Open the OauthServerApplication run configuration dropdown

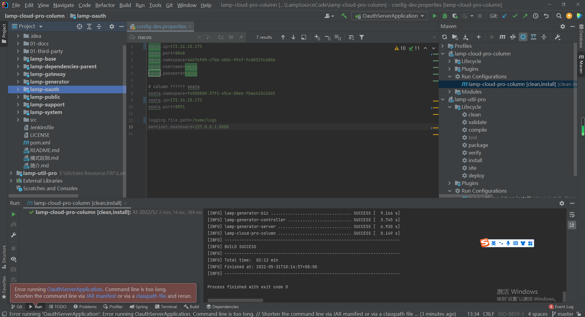(422, 16)
